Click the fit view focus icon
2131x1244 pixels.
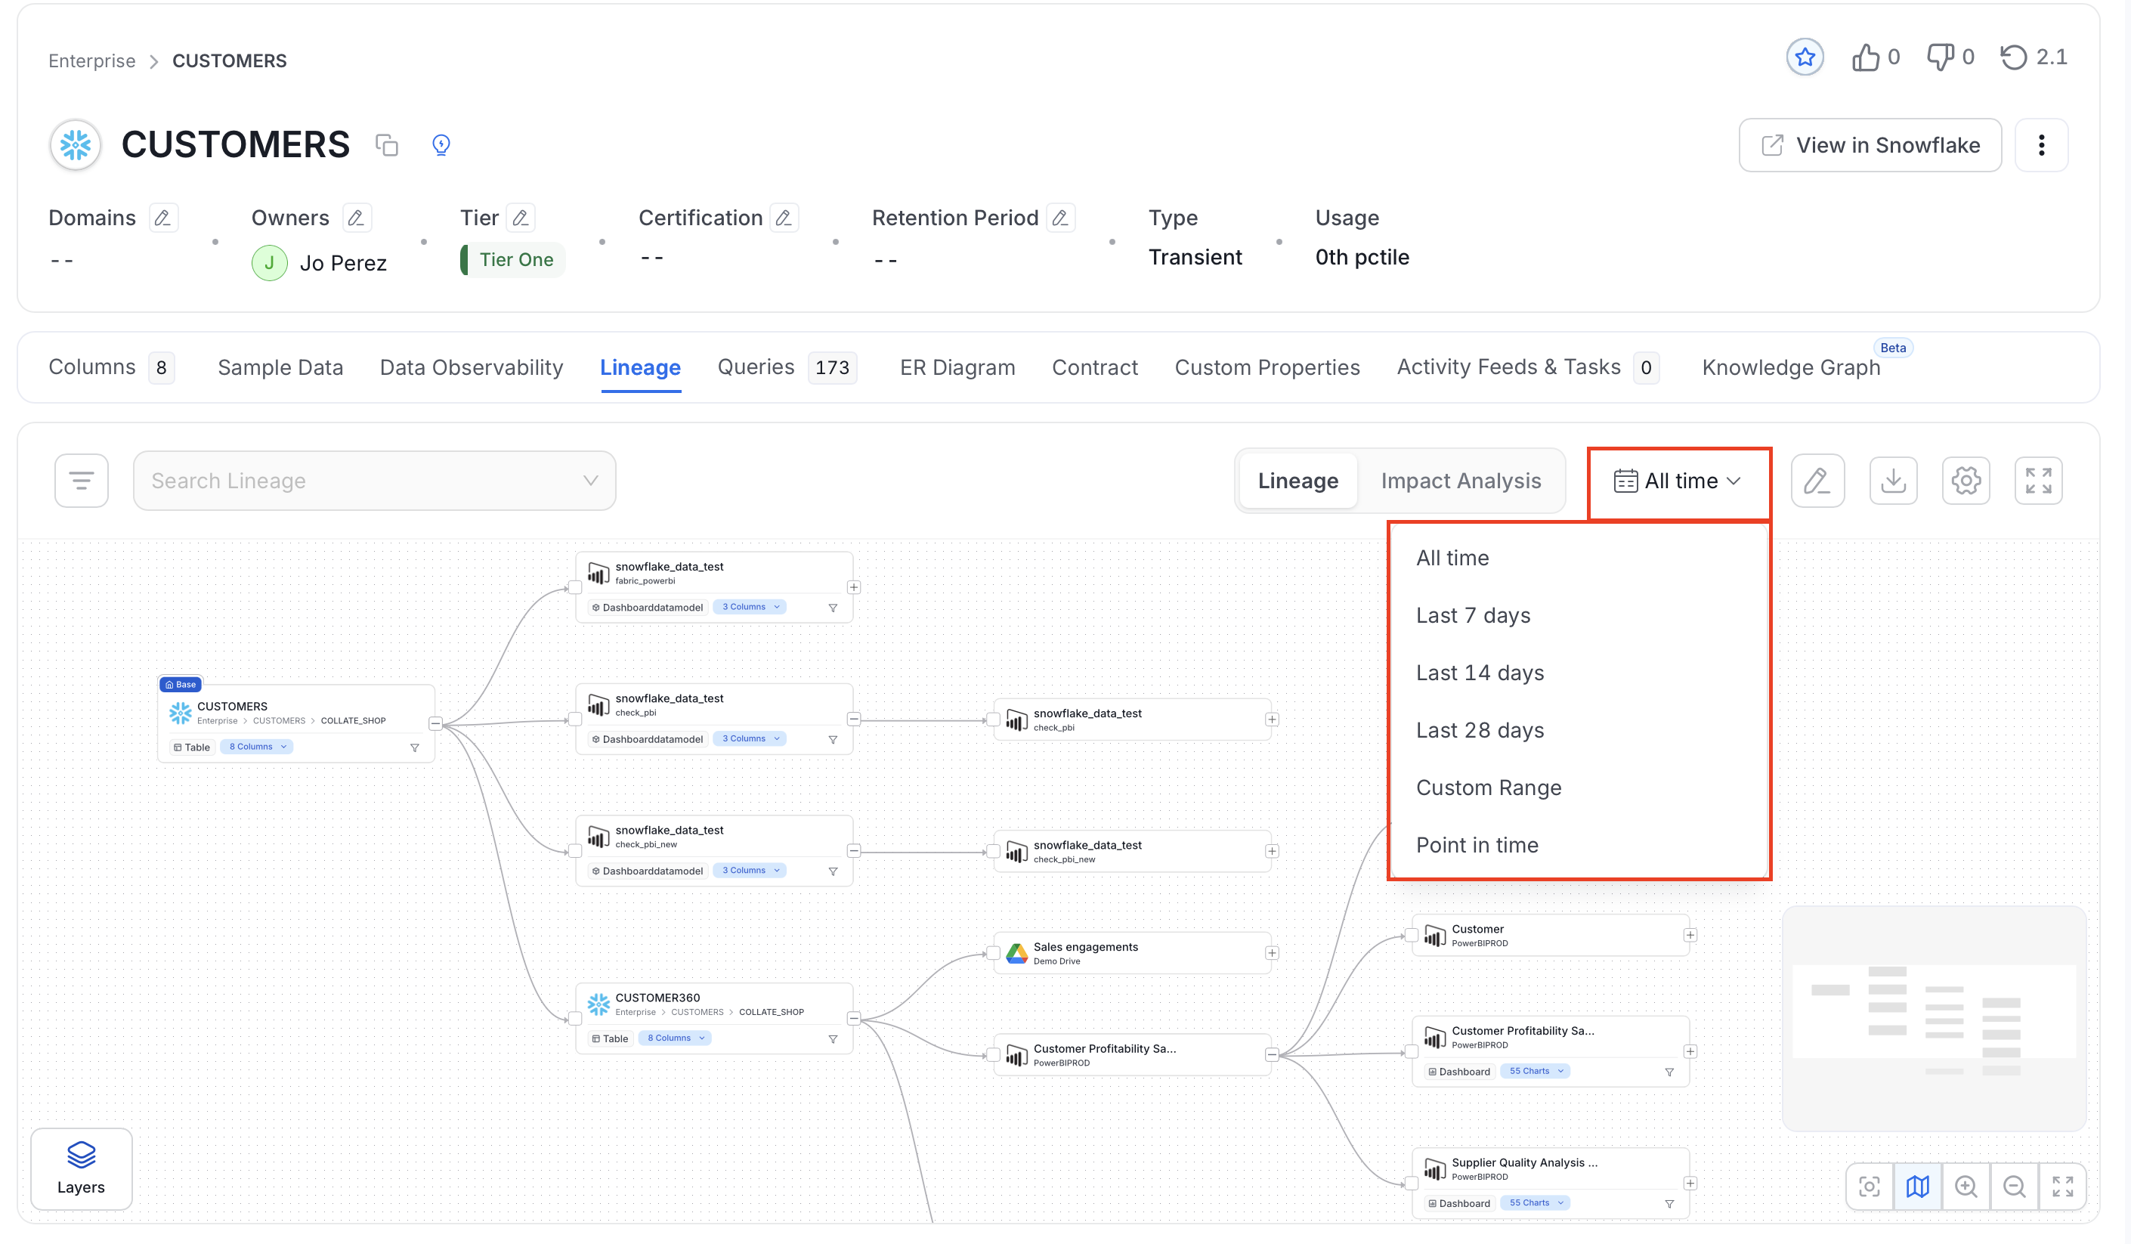tap(1869, 1187)
